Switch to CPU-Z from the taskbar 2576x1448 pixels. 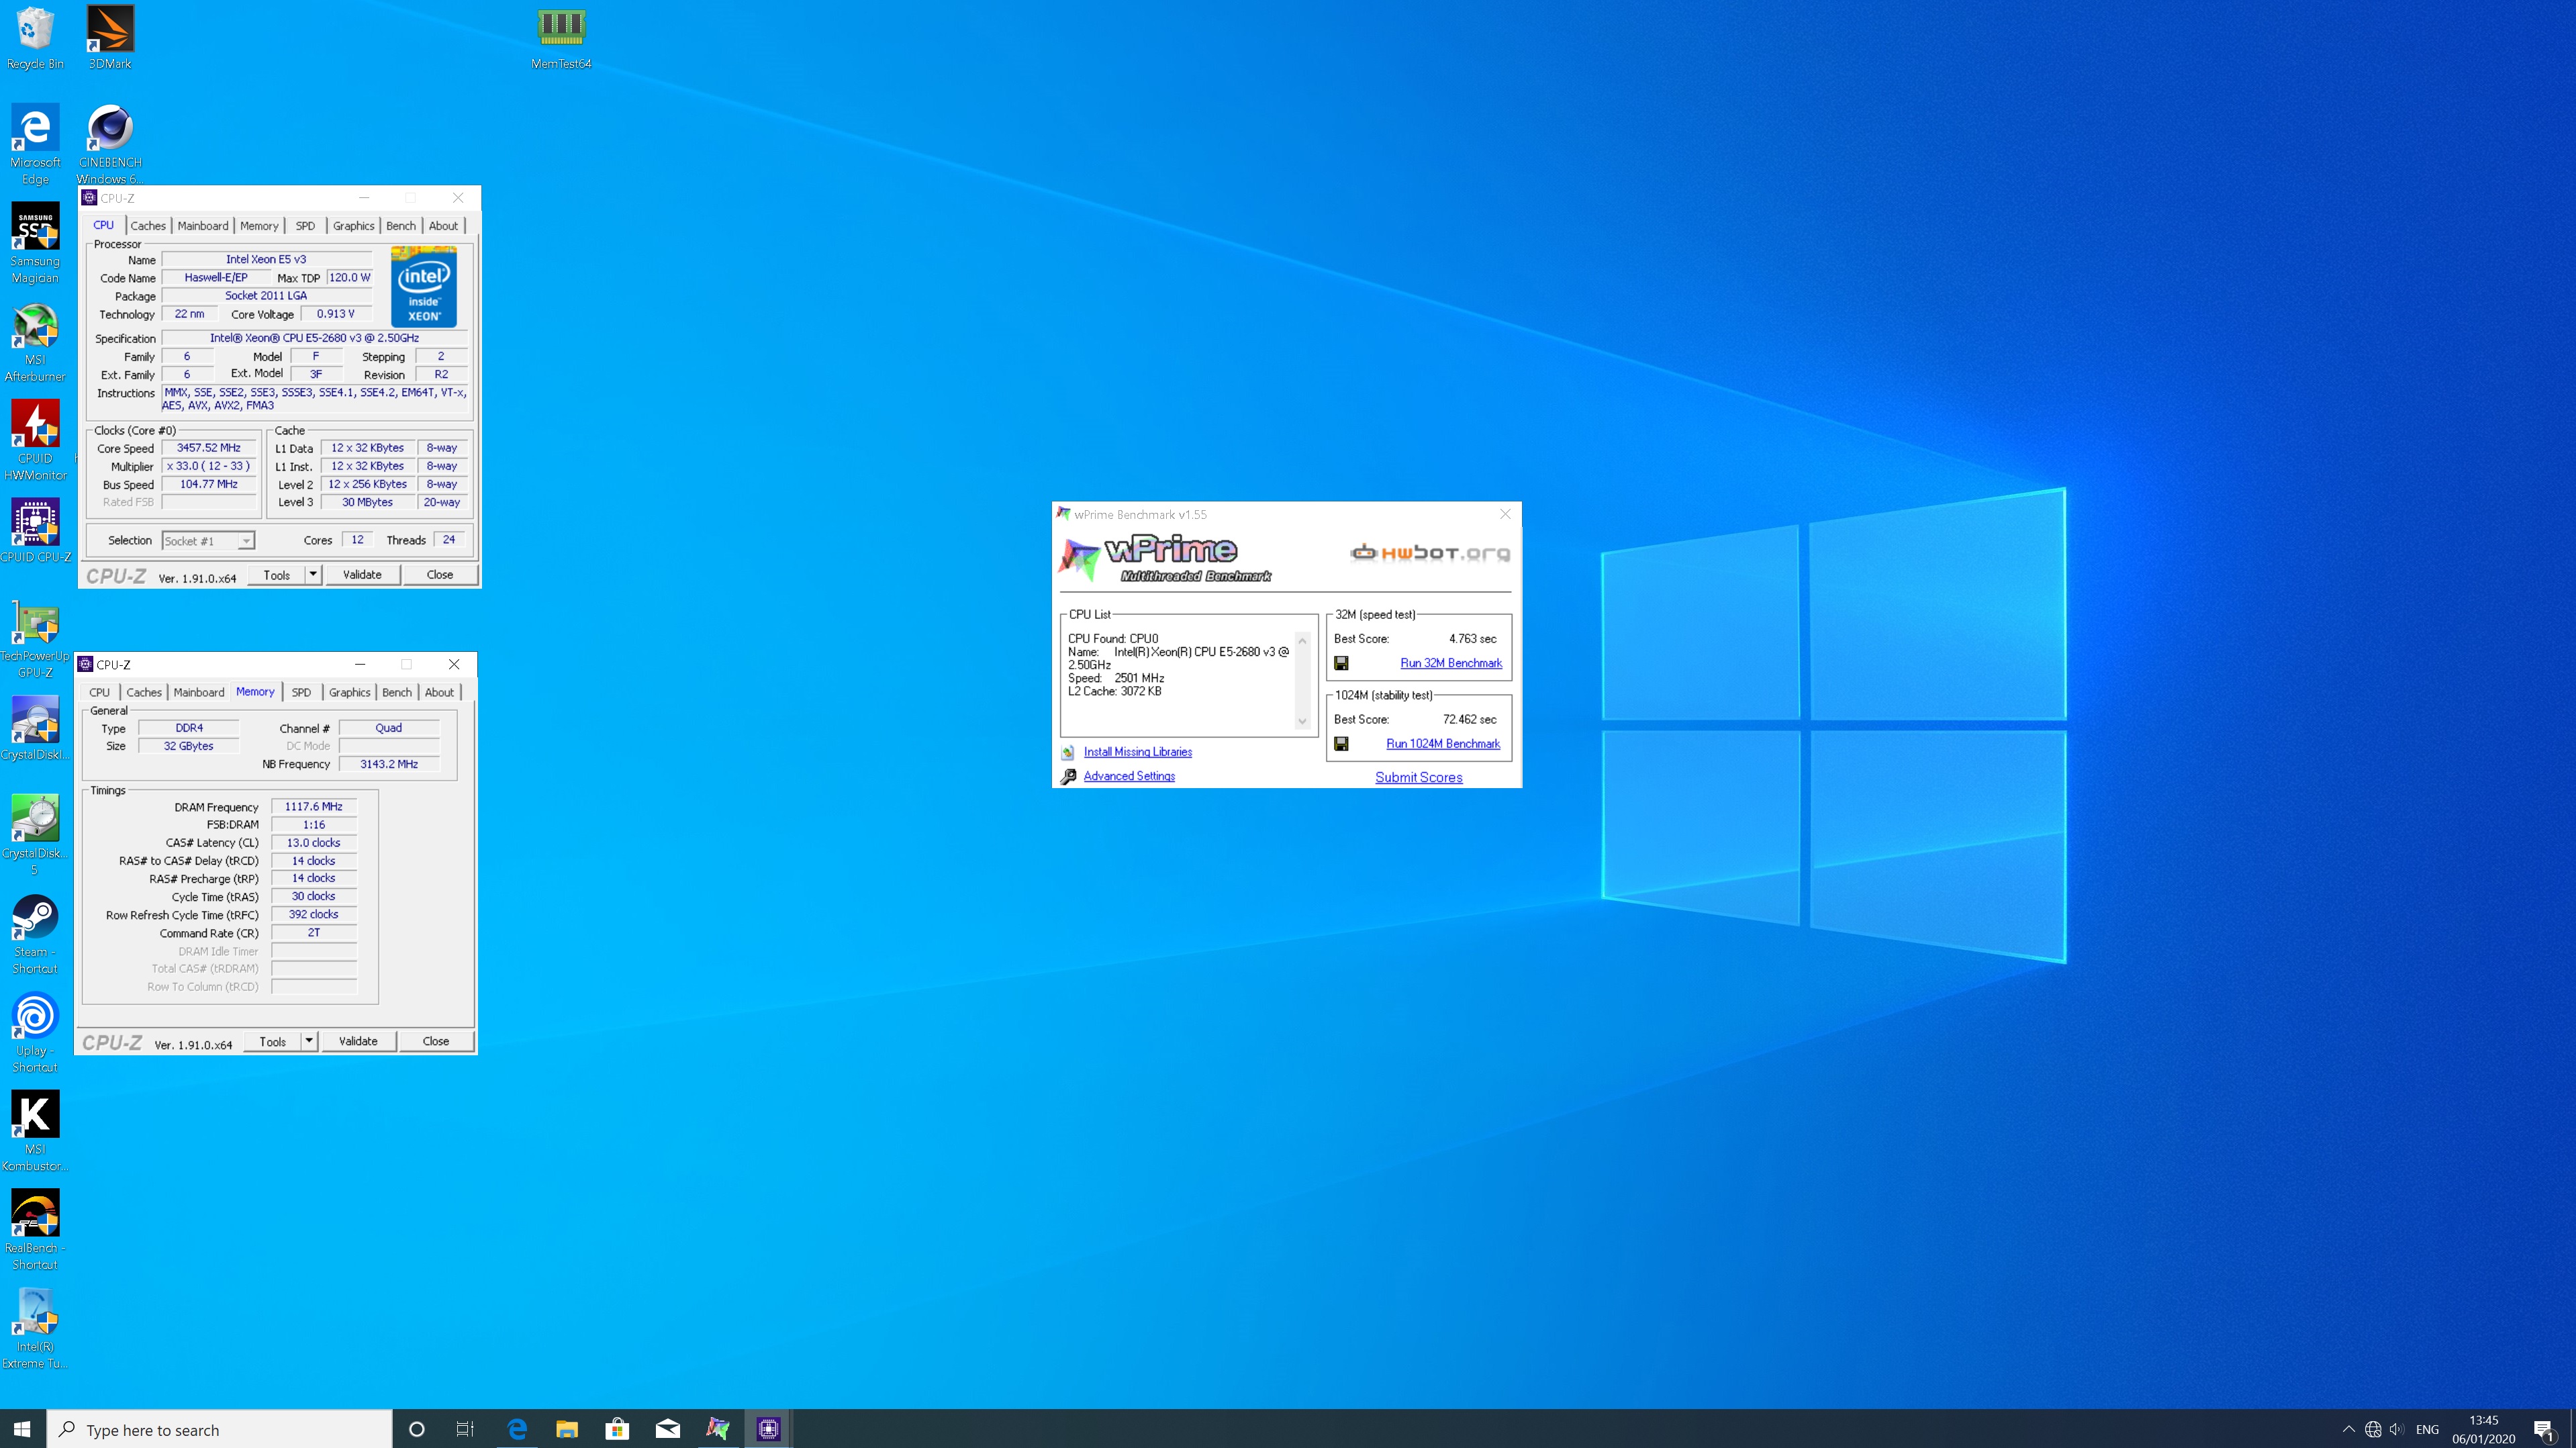768,1429
